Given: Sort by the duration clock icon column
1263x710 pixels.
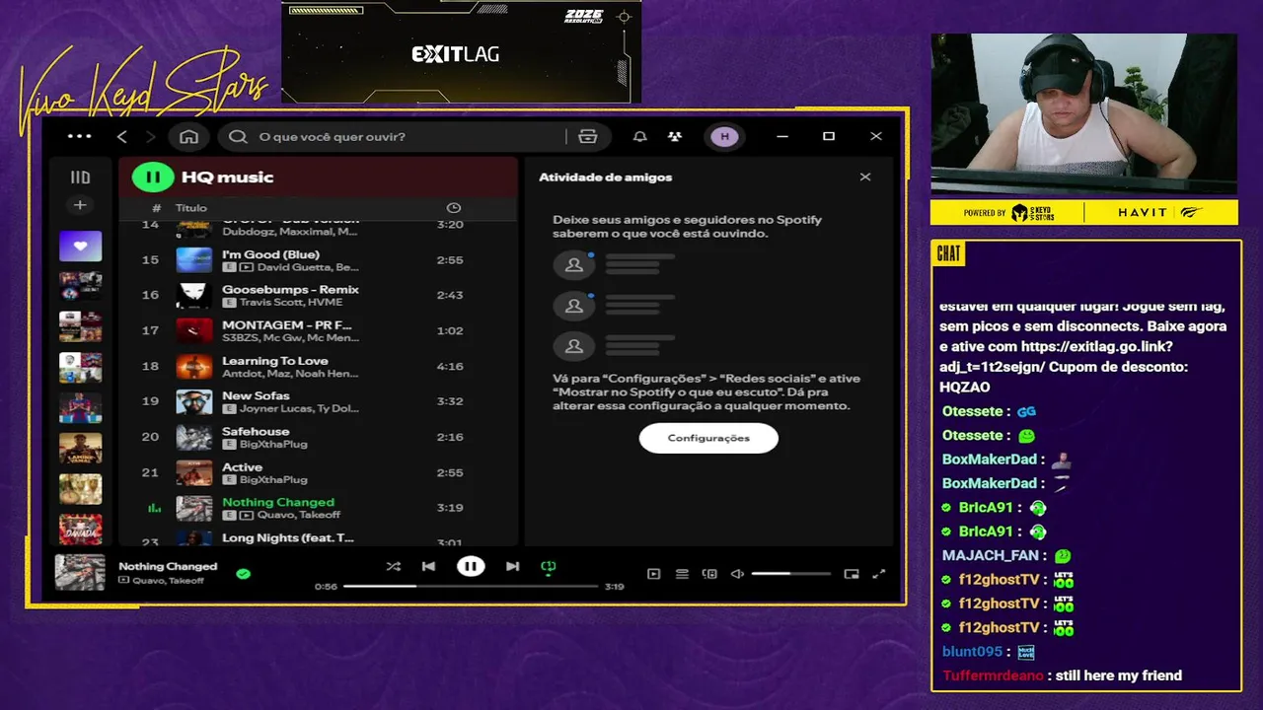Looking at the screenshot, I should pos(454,208).
